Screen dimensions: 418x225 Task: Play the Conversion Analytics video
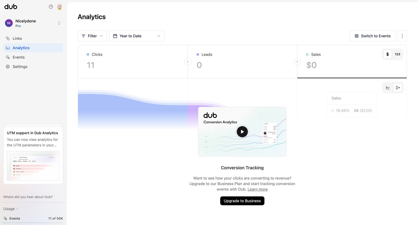coord(242,132)
